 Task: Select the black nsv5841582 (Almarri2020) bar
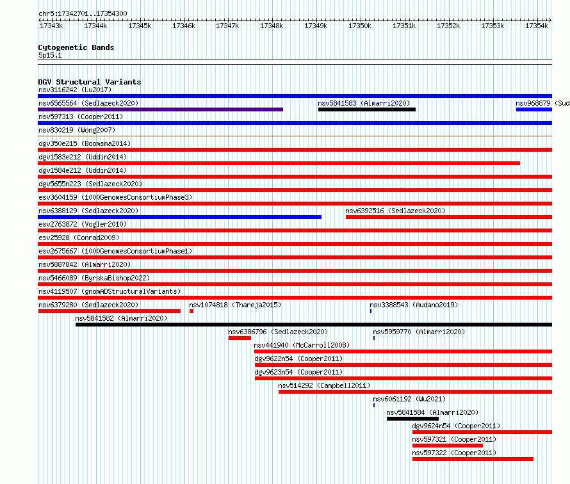pos(314,325)
